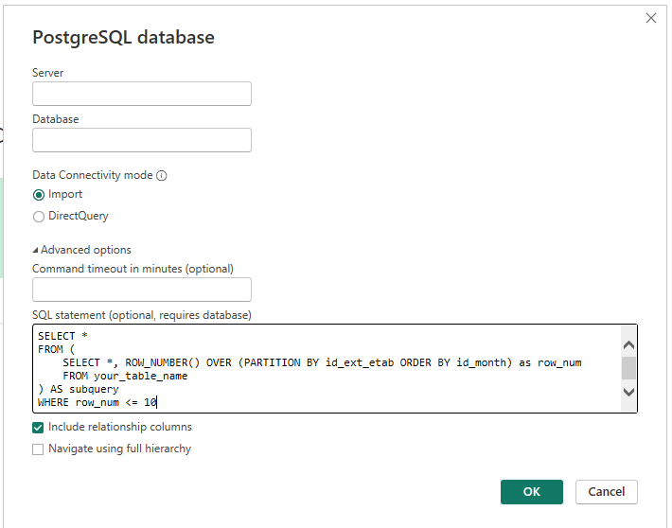
Task: Click the Cancel button
Action: click(607, 492)
